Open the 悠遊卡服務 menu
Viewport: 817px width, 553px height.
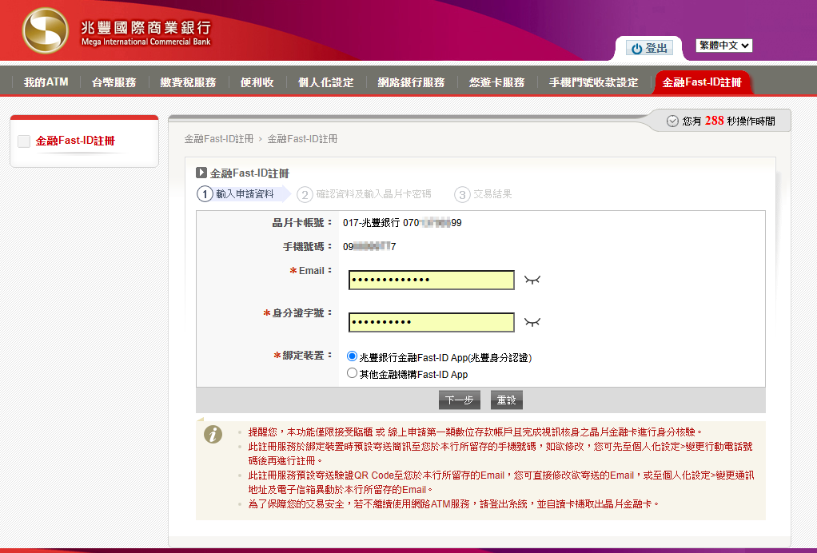click(x=496, y=82)
